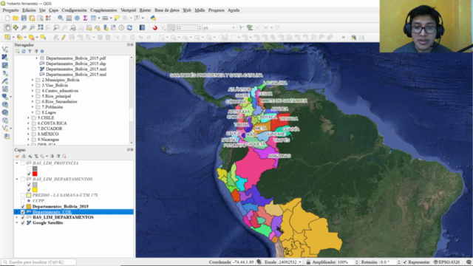Enable the PREDIO - LA SAMANA-UTM 17S layer

[23, 195]
